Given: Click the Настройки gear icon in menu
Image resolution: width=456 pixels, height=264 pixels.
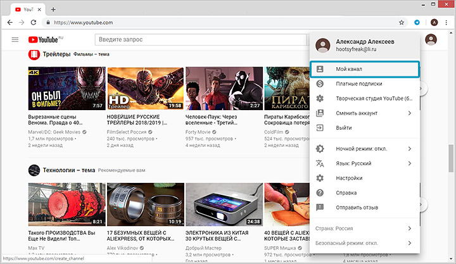Looking at the screenshot, I should point(320,178).
